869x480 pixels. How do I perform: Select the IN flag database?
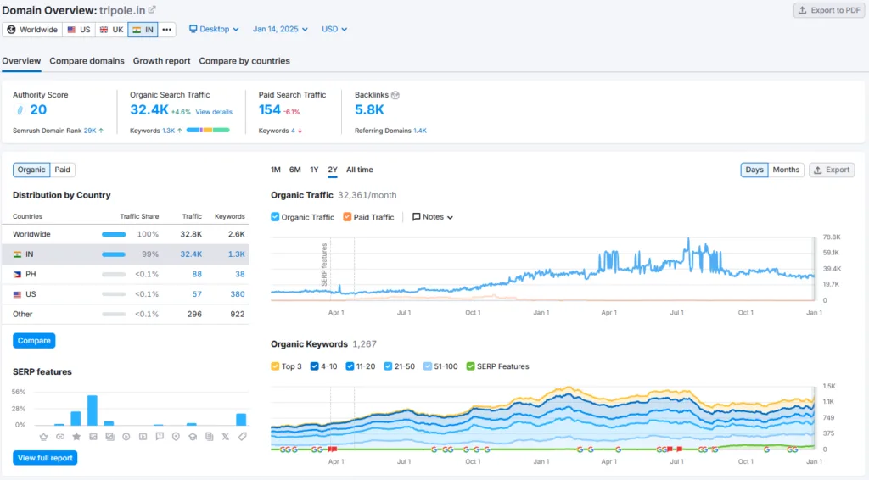(143, 30)
